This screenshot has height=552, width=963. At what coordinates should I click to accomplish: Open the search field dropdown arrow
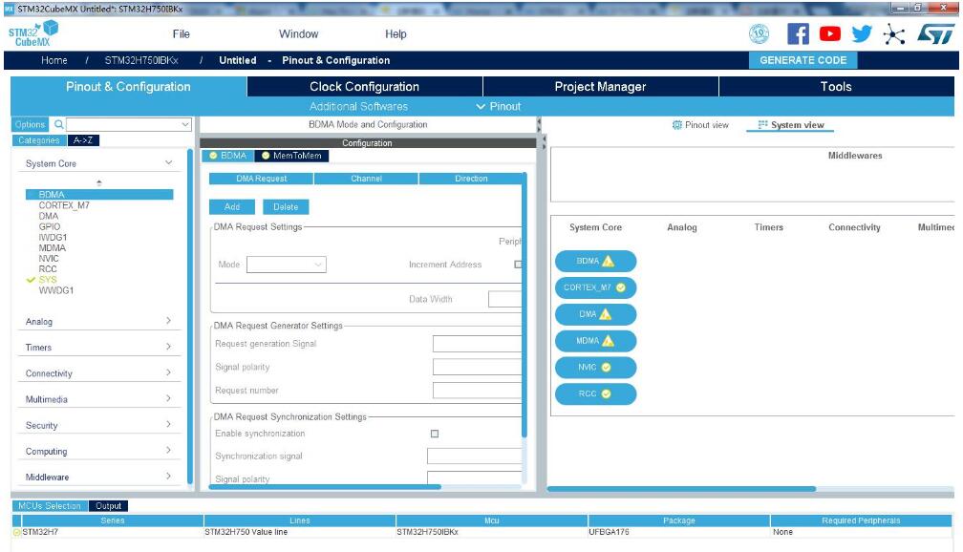click(x=185, y=125)
